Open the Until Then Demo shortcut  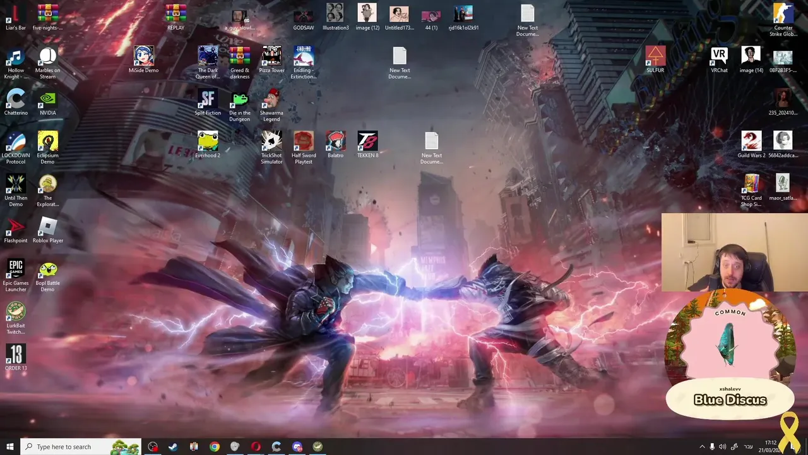[x=16, y=191]
